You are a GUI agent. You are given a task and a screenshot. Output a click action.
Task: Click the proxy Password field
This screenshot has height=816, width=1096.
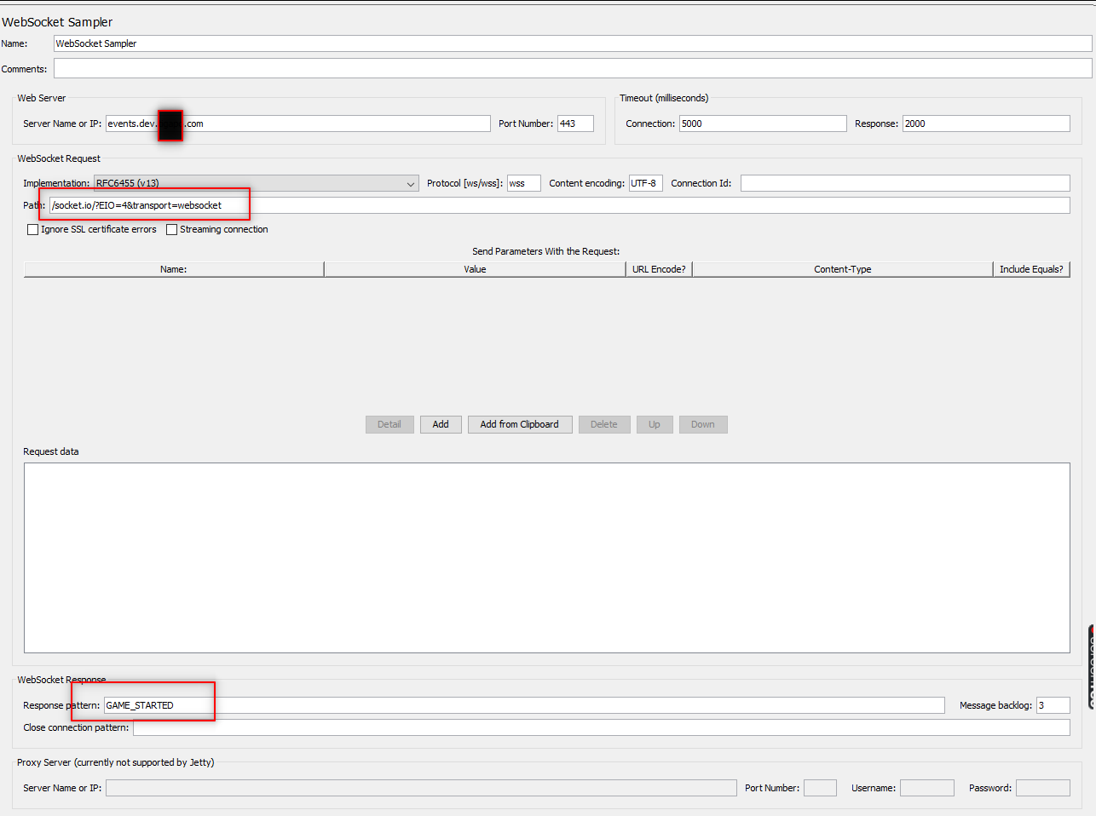tap(1043, 788)
